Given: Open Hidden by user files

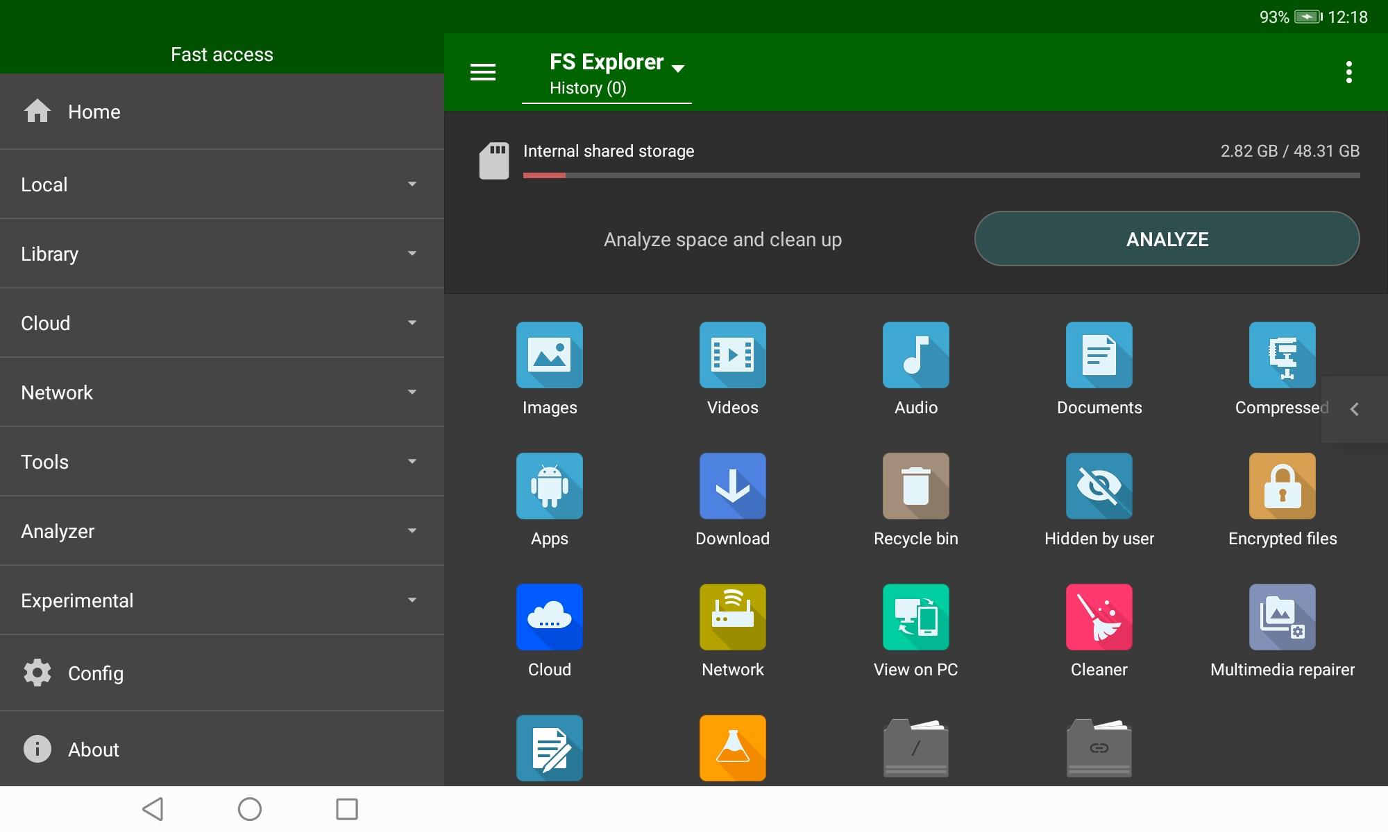Looking at the screenshot, I should tap(1099, 486).
